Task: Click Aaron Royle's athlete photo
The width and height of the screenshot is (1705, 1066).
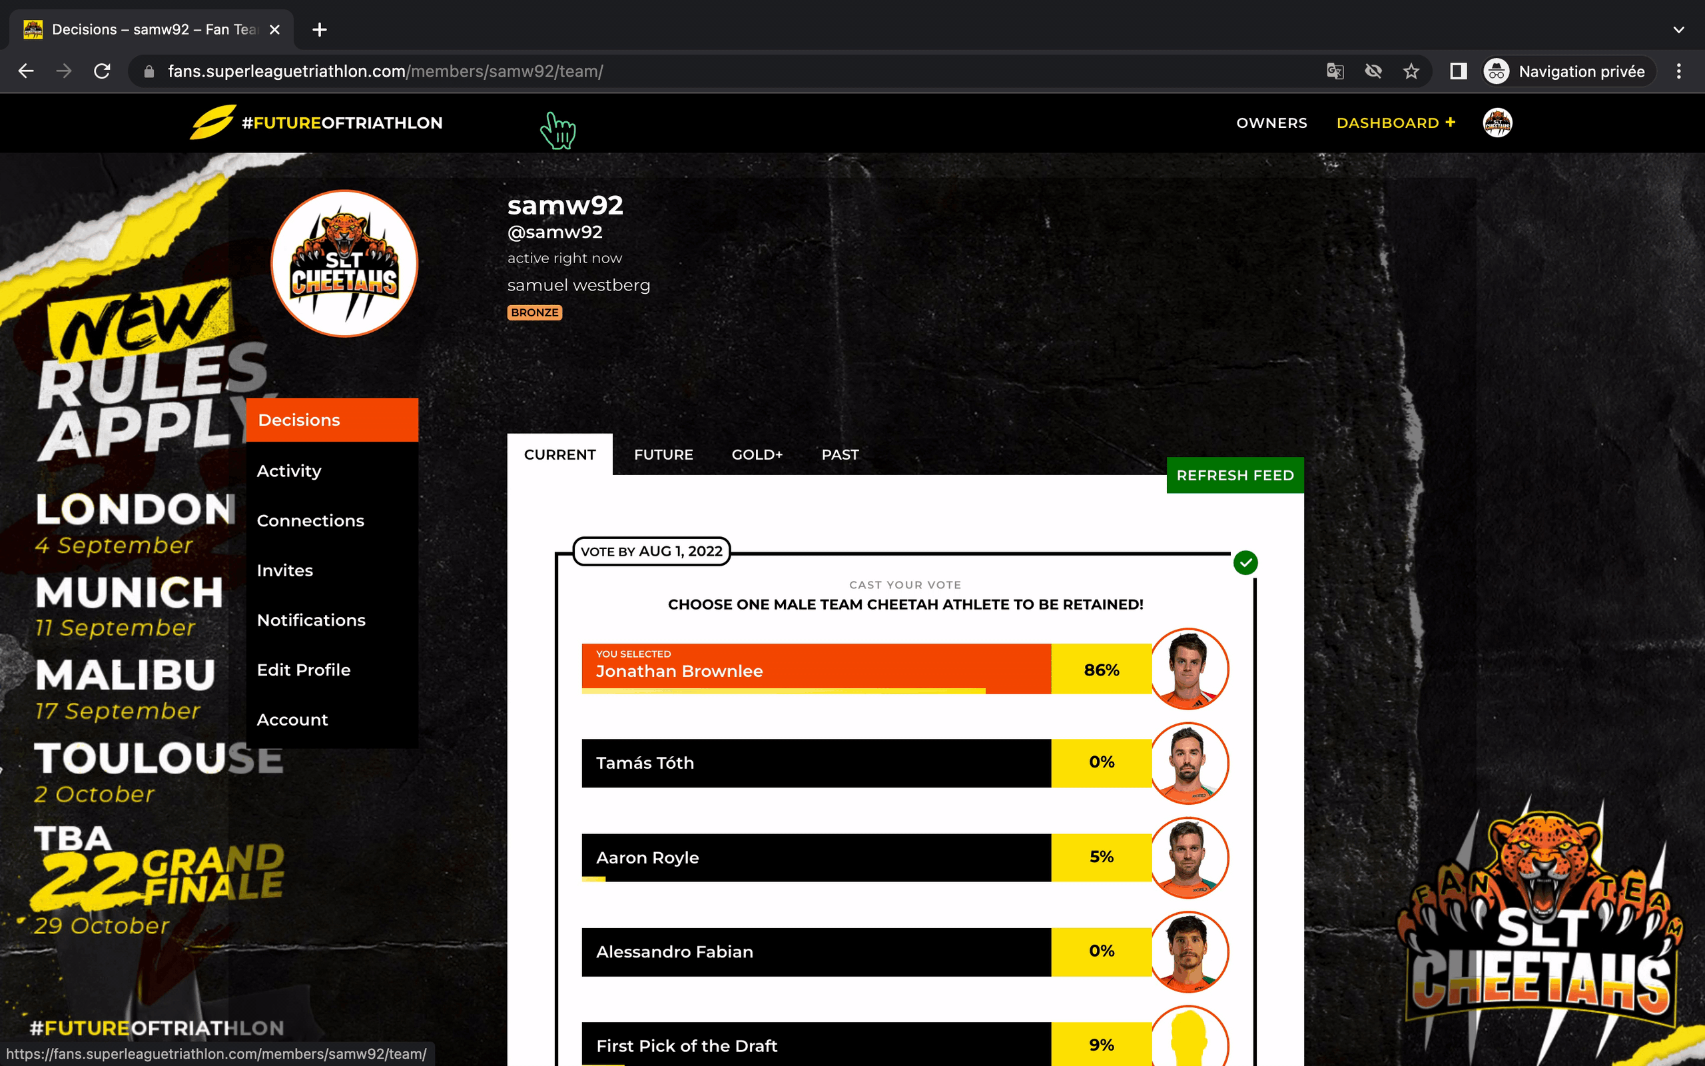Action: click(x=1190, y=857)
